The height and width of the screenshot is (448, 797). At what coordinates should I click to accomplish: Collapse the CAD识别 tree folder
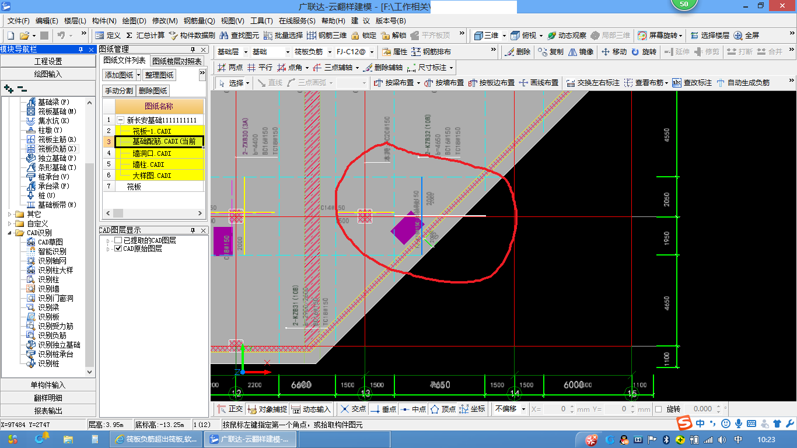pyautogui.click(x=10, y=233)
